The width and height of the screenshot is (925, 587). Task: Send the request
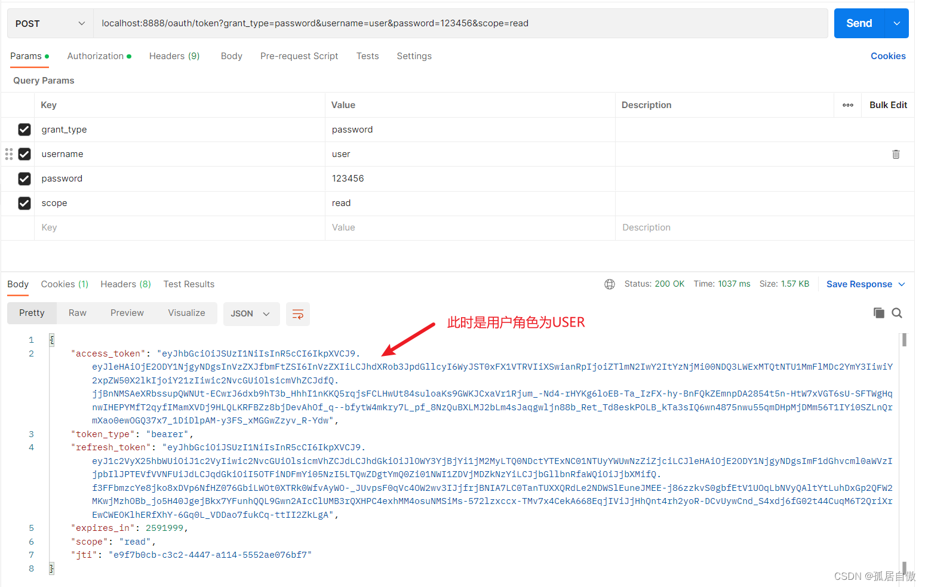click(859, 23)
